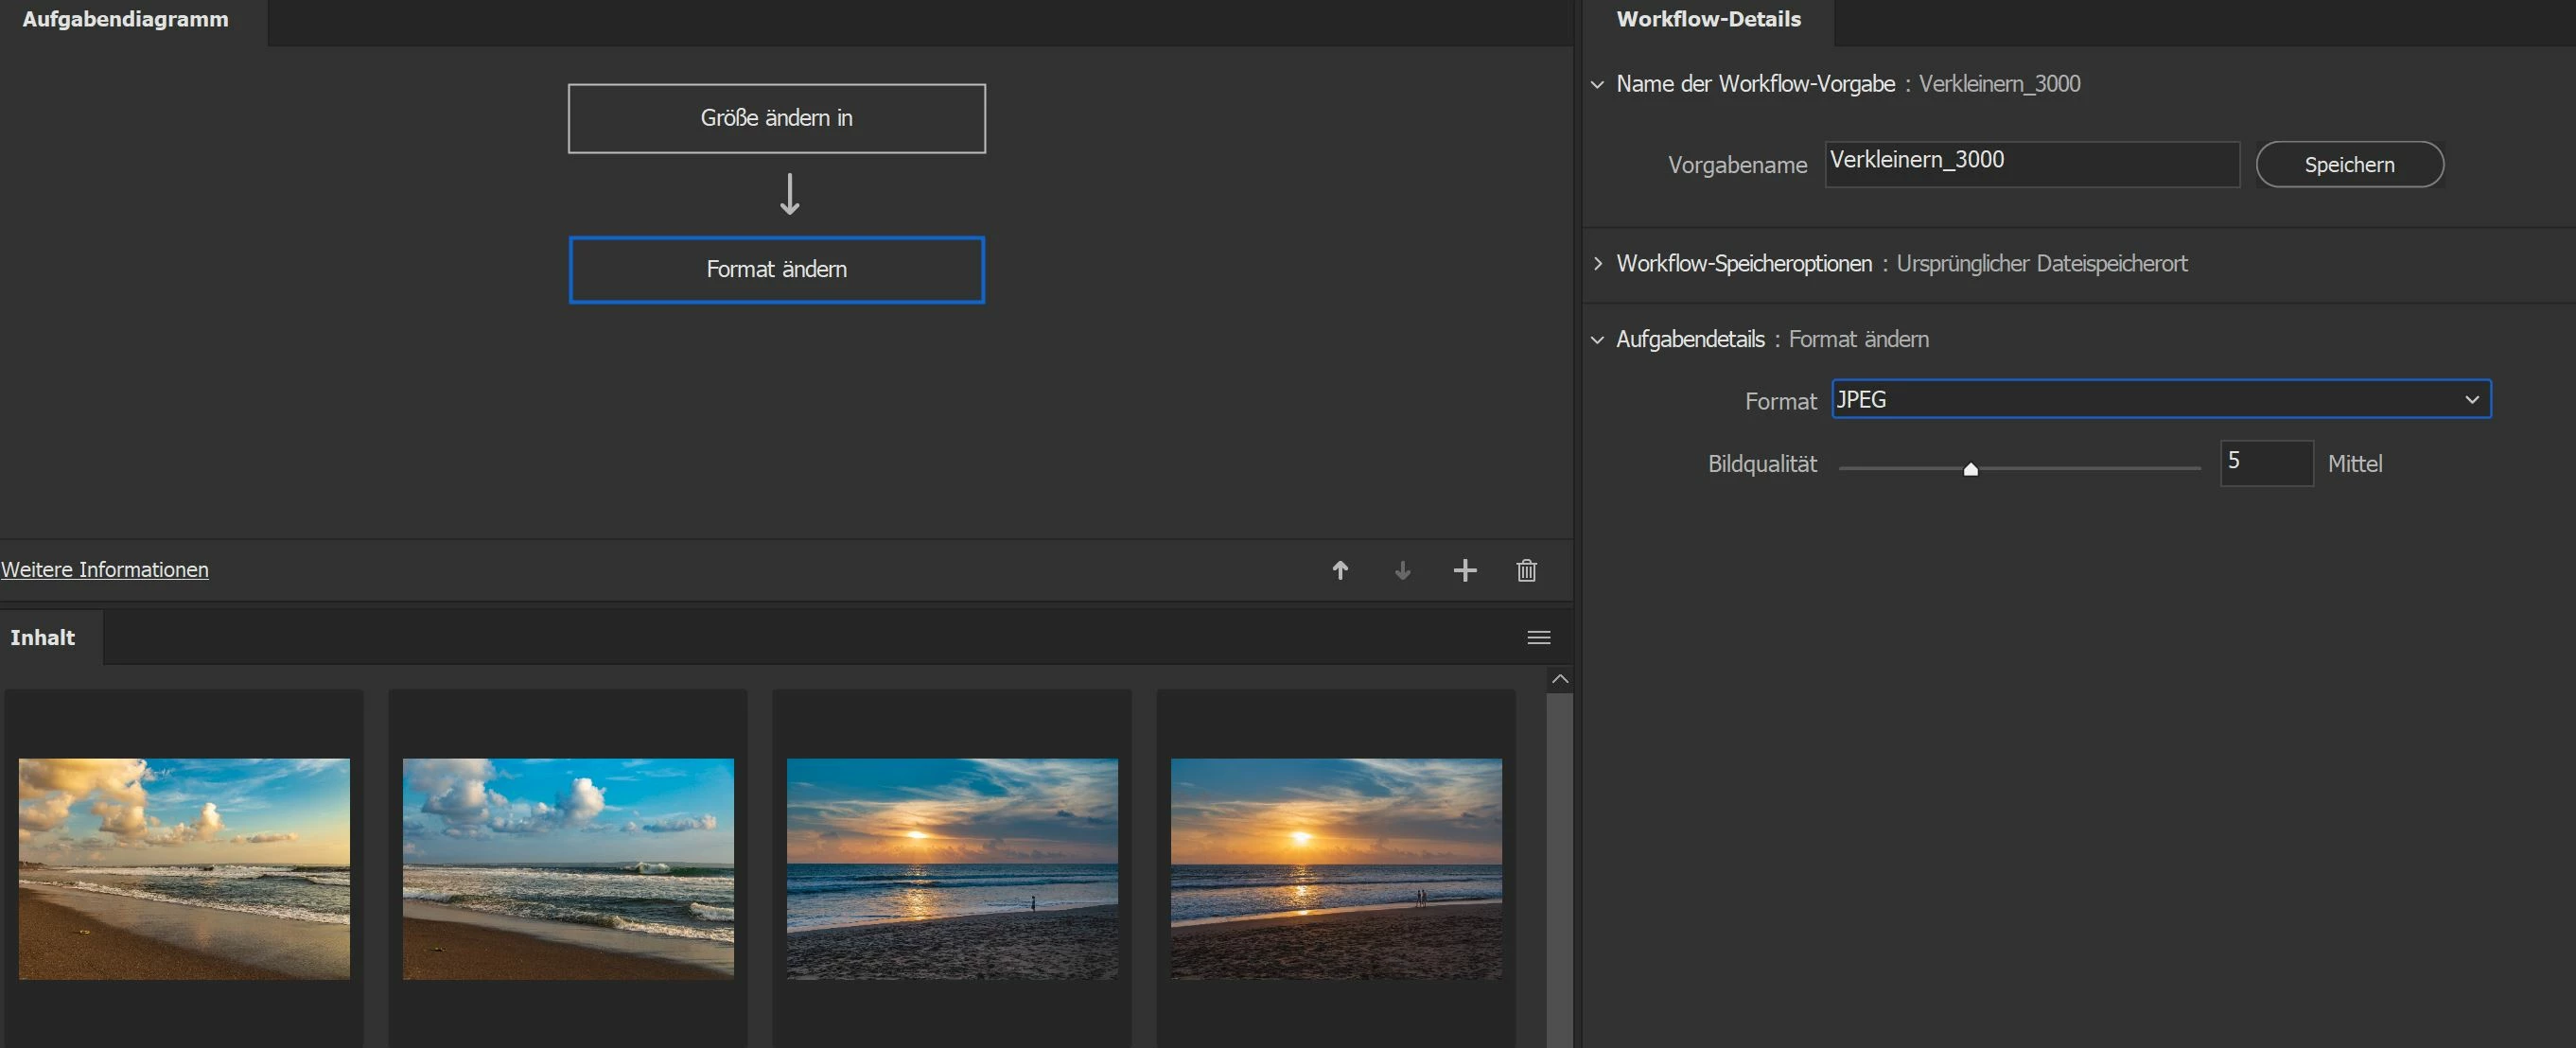Screen dimensions: 2576x1048
Task: Move the selected task up with the arrow icon
Action: point(1340,570)
